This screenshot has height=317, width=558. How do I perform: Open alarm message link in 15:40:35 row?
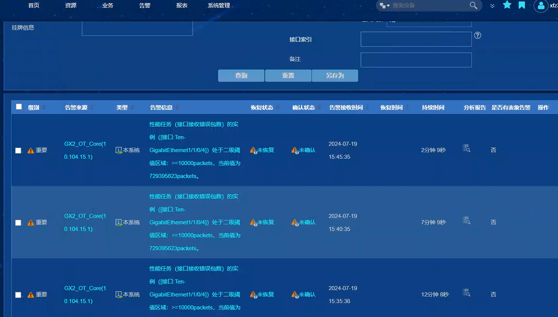pyautogui.click(x=195, y=222)
